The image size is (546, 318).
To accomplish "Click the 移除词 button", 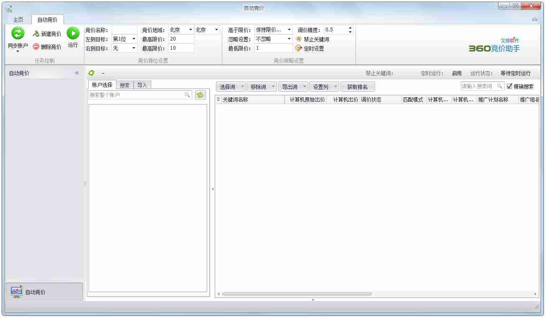I will click(x=259, y=87).
